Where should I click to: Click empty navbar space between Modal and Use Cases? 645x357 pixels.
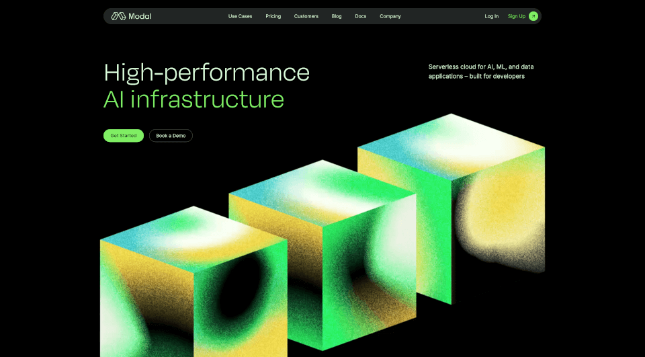[189, 16]
